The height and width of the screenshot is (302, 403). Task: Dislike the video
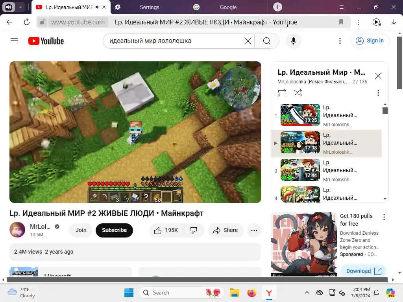click(x=193, y=230)
